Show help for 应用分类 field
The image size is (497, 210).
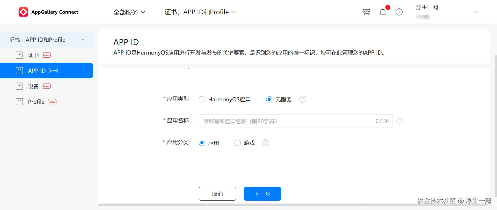[266, 143]
